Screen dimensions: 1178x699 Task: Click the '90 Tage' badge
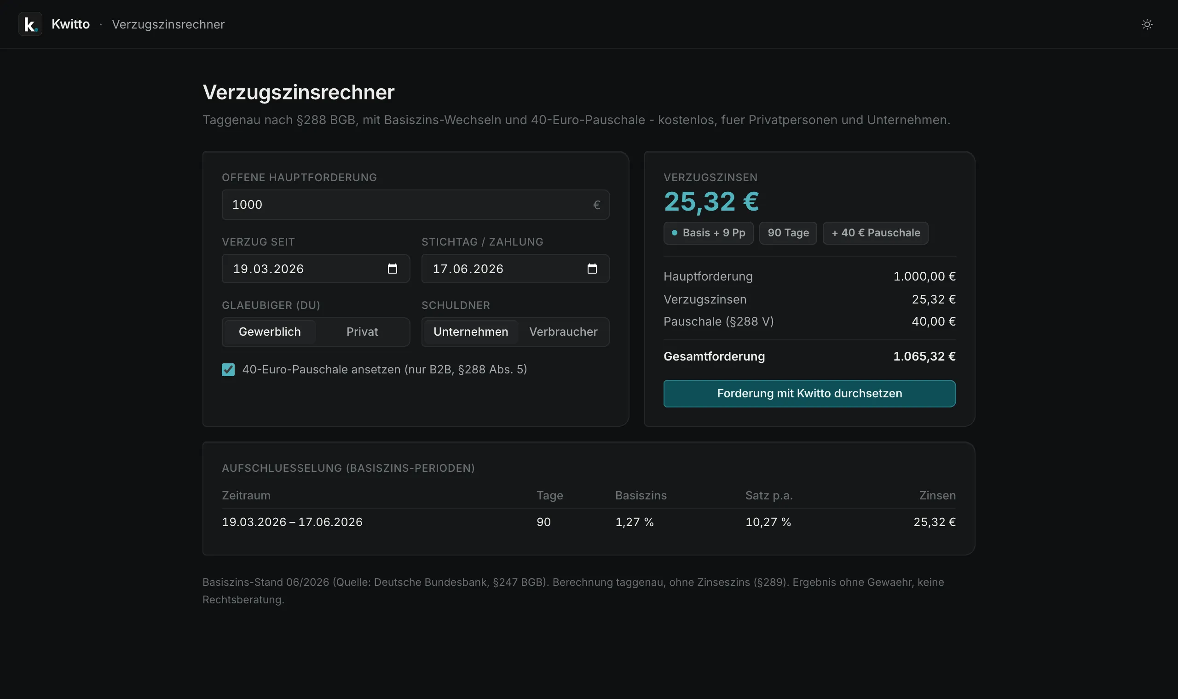pyautogui.click(x=788, y=233)
